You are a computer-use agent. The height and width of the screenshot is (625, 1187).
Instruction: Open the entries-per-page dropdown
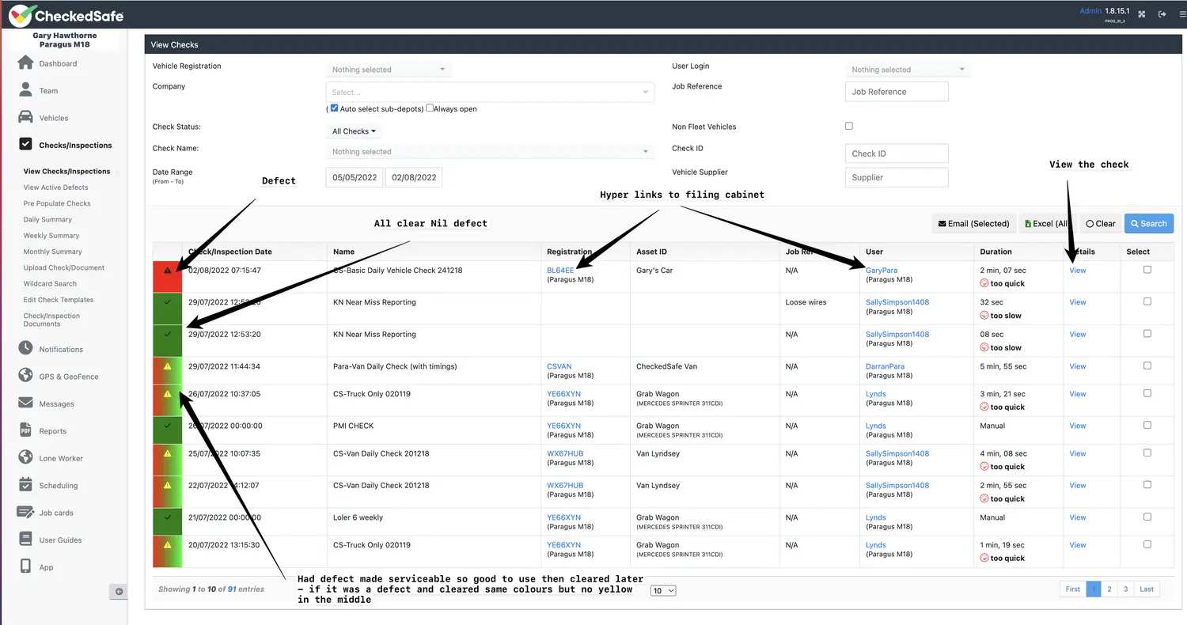pyautogui.click(x=663, y=590)
